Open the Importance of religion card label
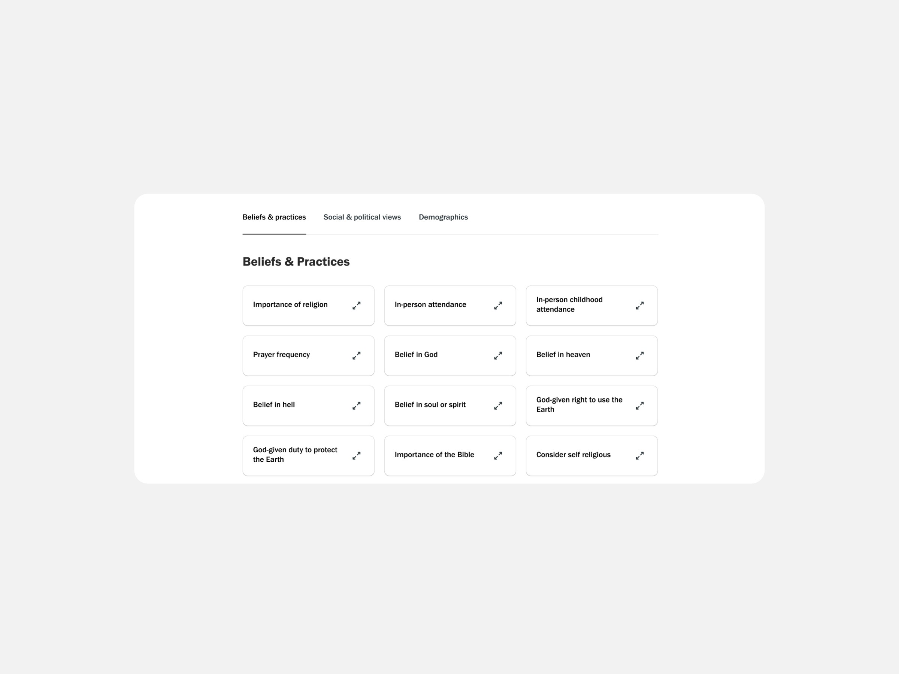The height and width of the screenshot is (674, 899). tap(290, 305)
